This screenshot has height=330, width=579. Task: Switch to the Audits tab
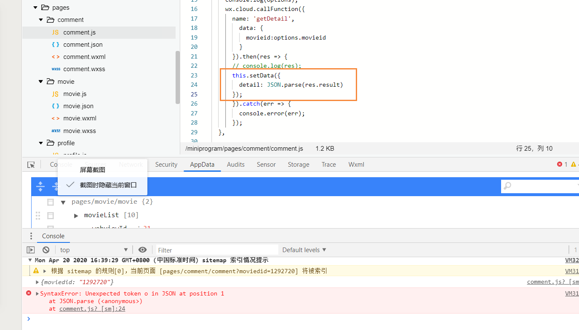(236, 165)
